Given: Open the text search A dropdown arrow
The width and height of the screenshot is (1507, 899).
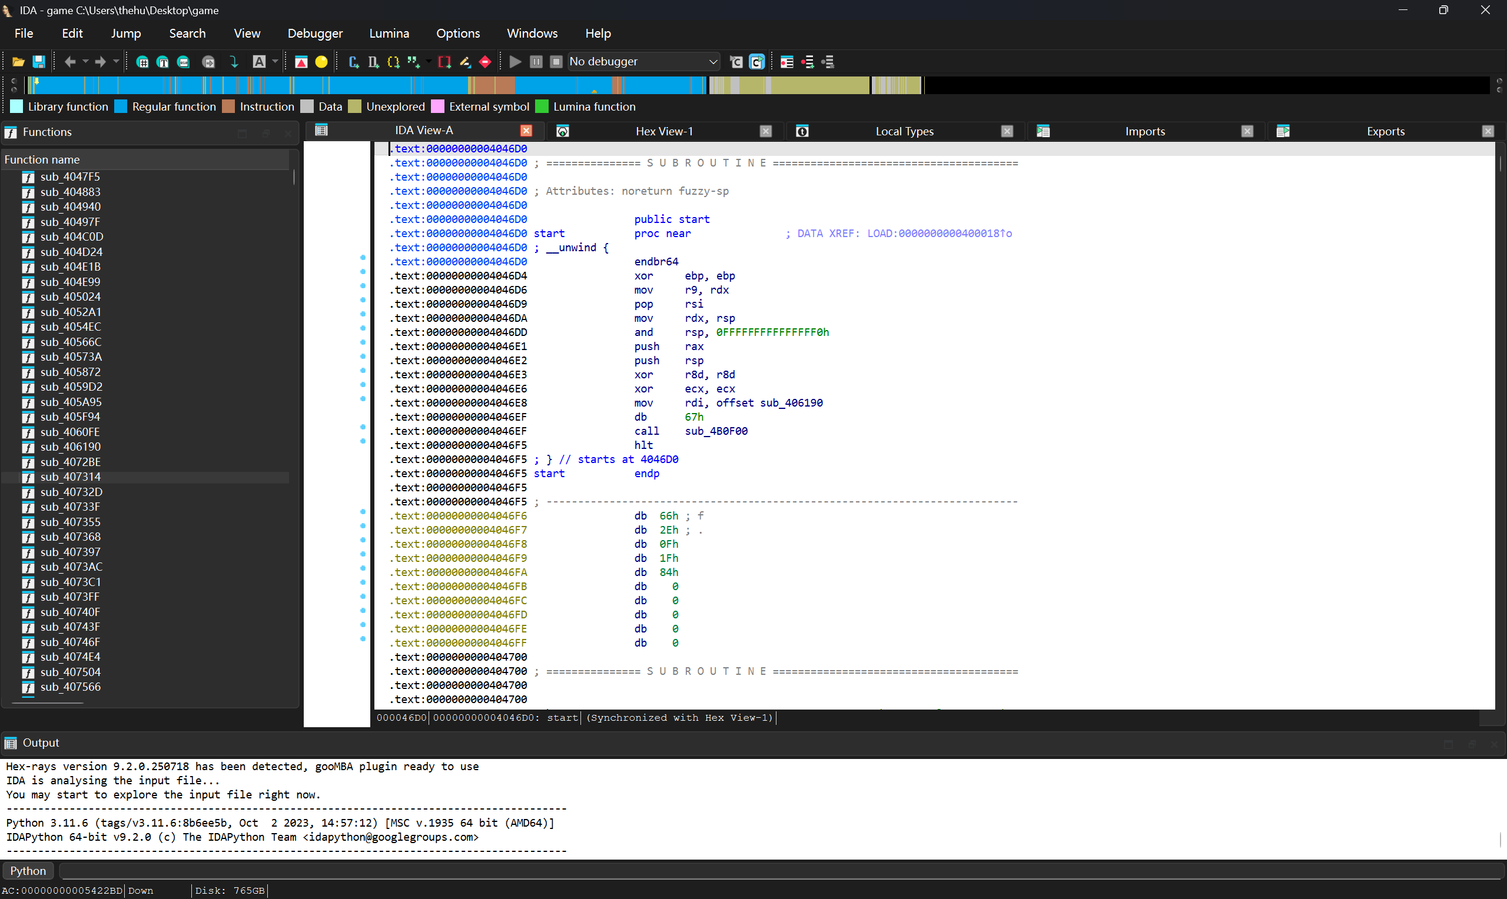Looking at the screenshot, I should pos(275,62).
